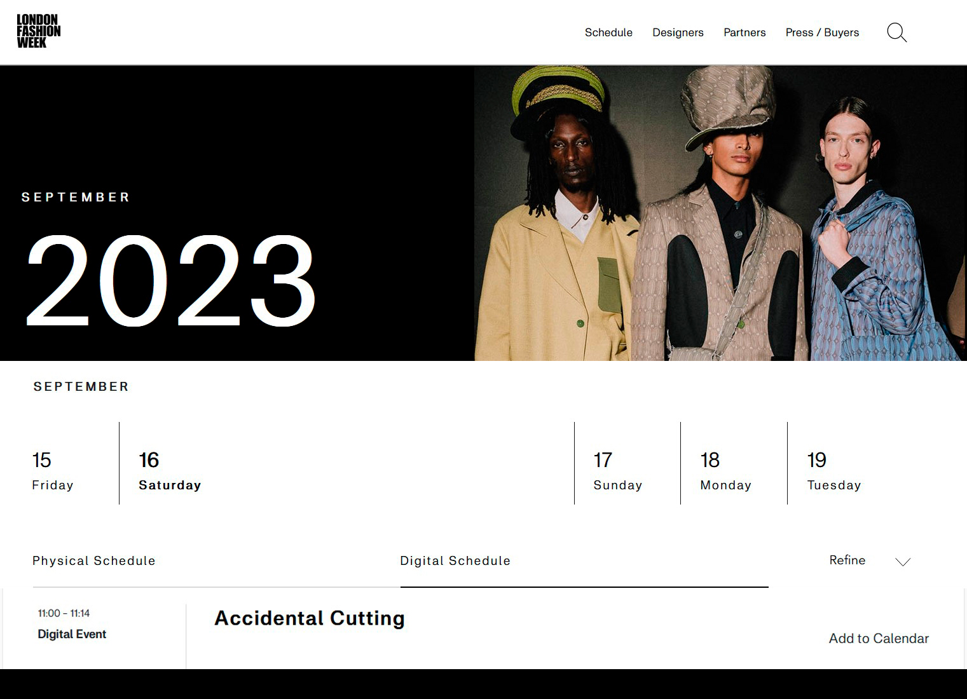Expand the Refine chevron arrow

click(x=903, y=562)
